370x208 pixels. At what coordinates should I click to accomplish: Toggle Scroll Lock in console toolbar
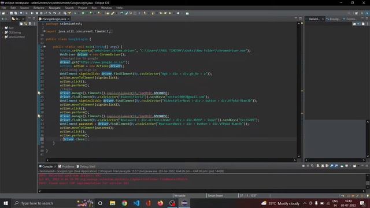pyautogui.click(x=323, y=166)
